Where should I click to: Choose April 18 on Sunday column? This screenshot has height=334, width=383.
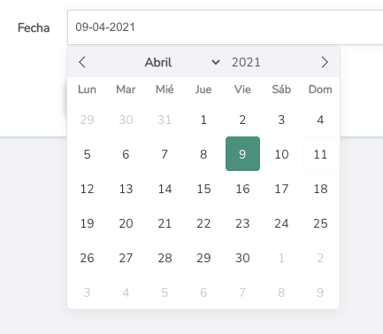pos(320,189)
